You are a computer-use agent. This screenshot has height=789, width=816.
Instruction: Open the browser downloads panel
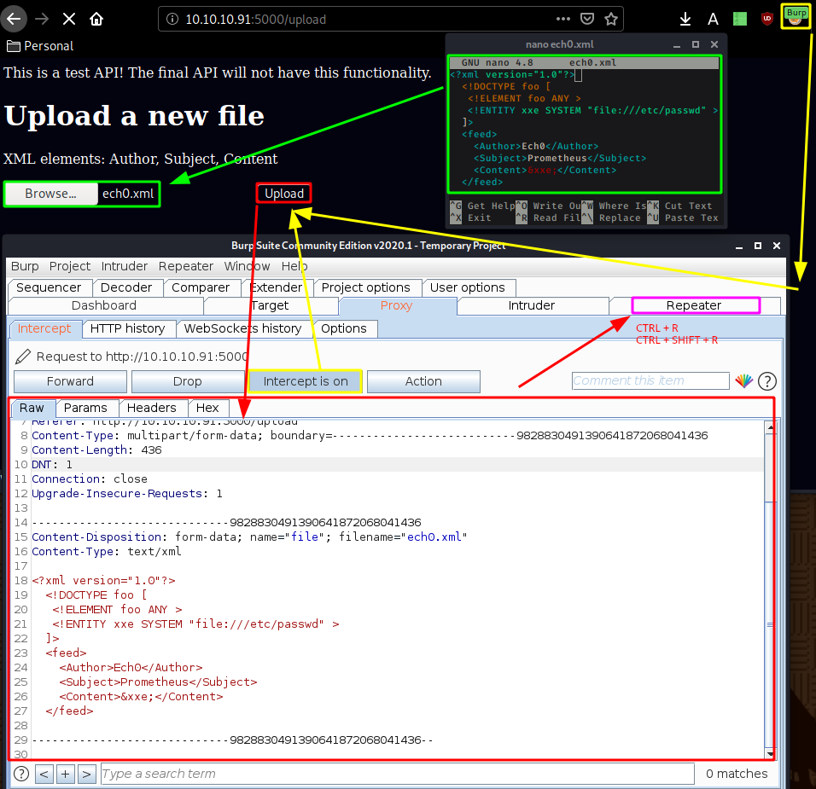[x=685, y=20]
